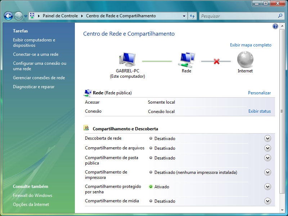The image size is (288, 216).
Task: Click the network icon beside Rede (Rede pública)
Action: click(x=87, y=93)
